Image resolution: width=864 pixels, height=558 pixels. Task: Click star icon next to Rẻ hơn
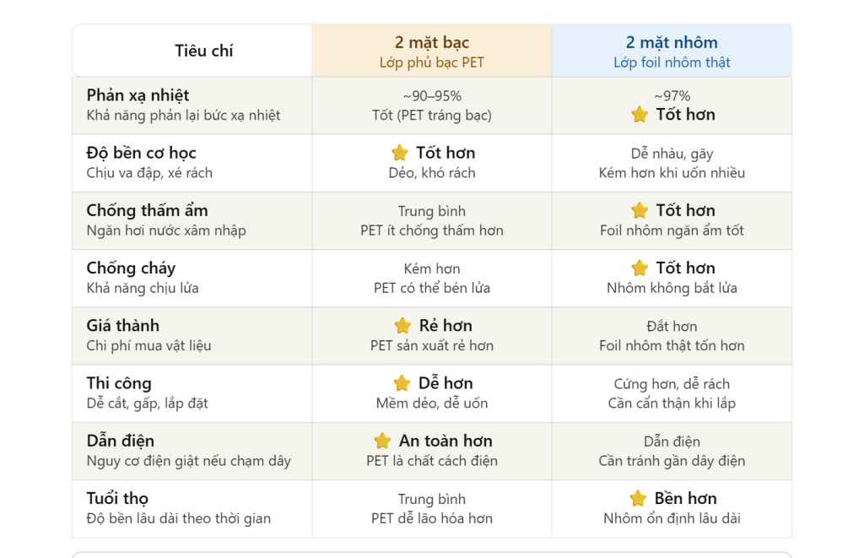402,325
